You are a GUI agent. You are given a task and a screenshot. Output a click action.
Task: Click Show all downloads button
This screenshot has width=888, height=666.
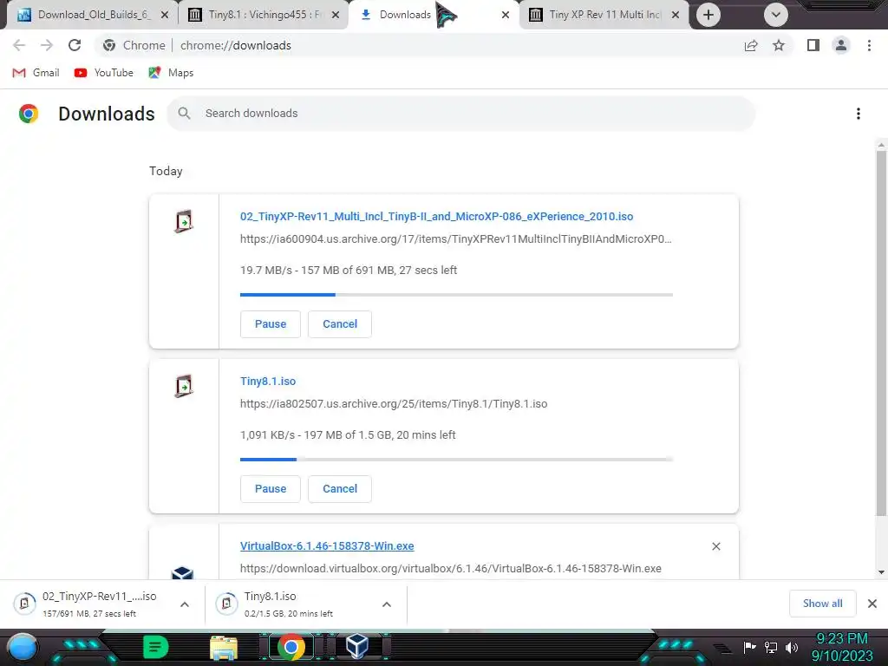(822, 604)
